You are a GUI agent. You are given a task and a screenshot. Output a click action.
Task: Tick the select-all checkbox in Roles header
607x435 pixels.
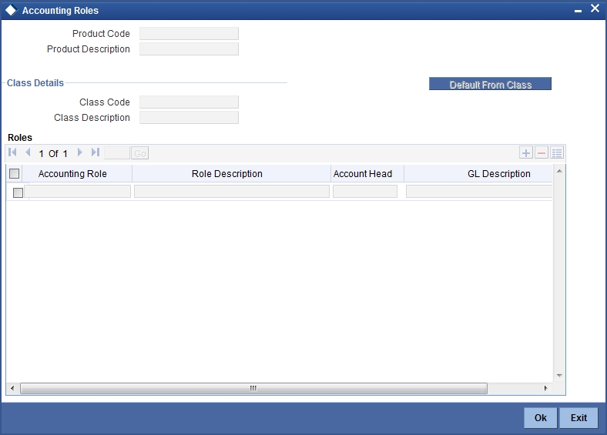15,174
